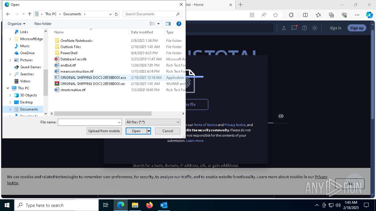Click the search magnifier in Search Documents
376x211 pixels.
tap(178, 14)
